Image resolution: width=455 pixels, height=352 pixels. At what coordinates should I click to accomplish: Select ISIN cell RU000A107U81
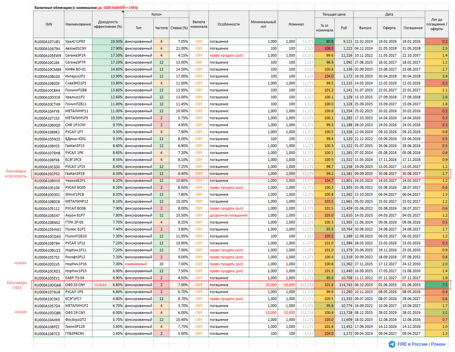pyautogui.click(x=47, y=42)
